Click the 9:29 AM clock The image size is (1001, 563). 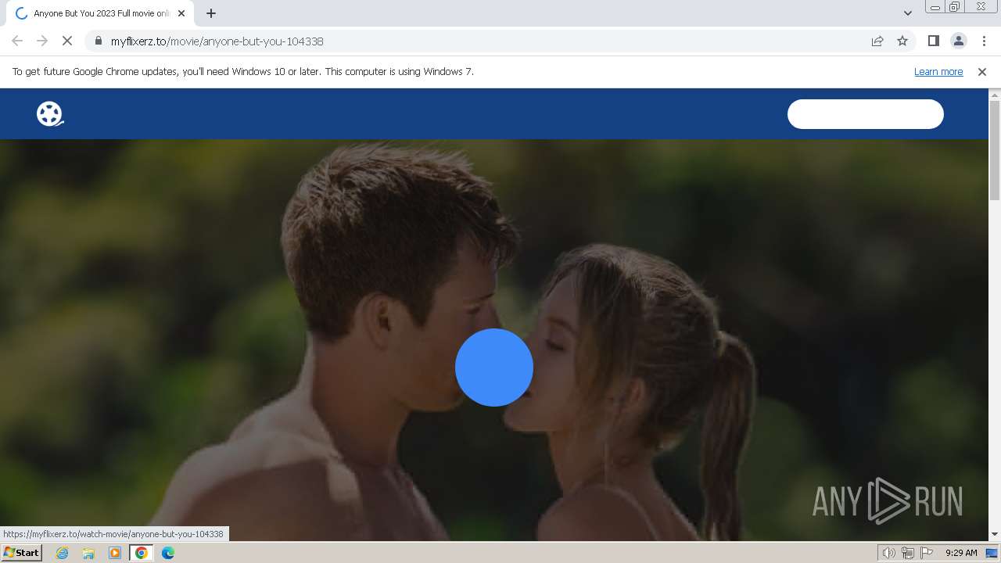pyautogui.click(x=961, y=553)
